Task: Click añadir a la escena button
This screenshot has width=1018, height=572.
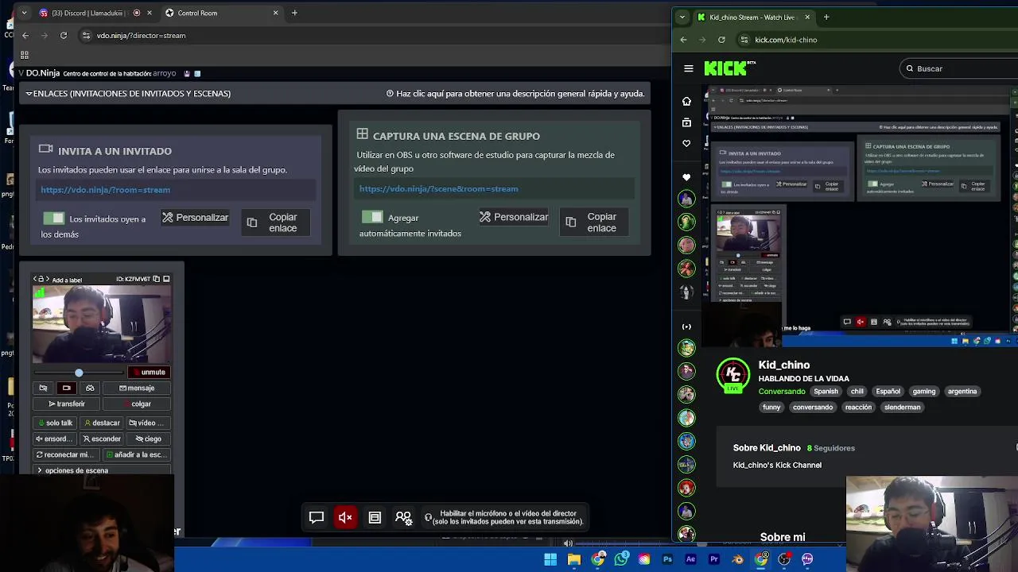Action: [137, 454]
